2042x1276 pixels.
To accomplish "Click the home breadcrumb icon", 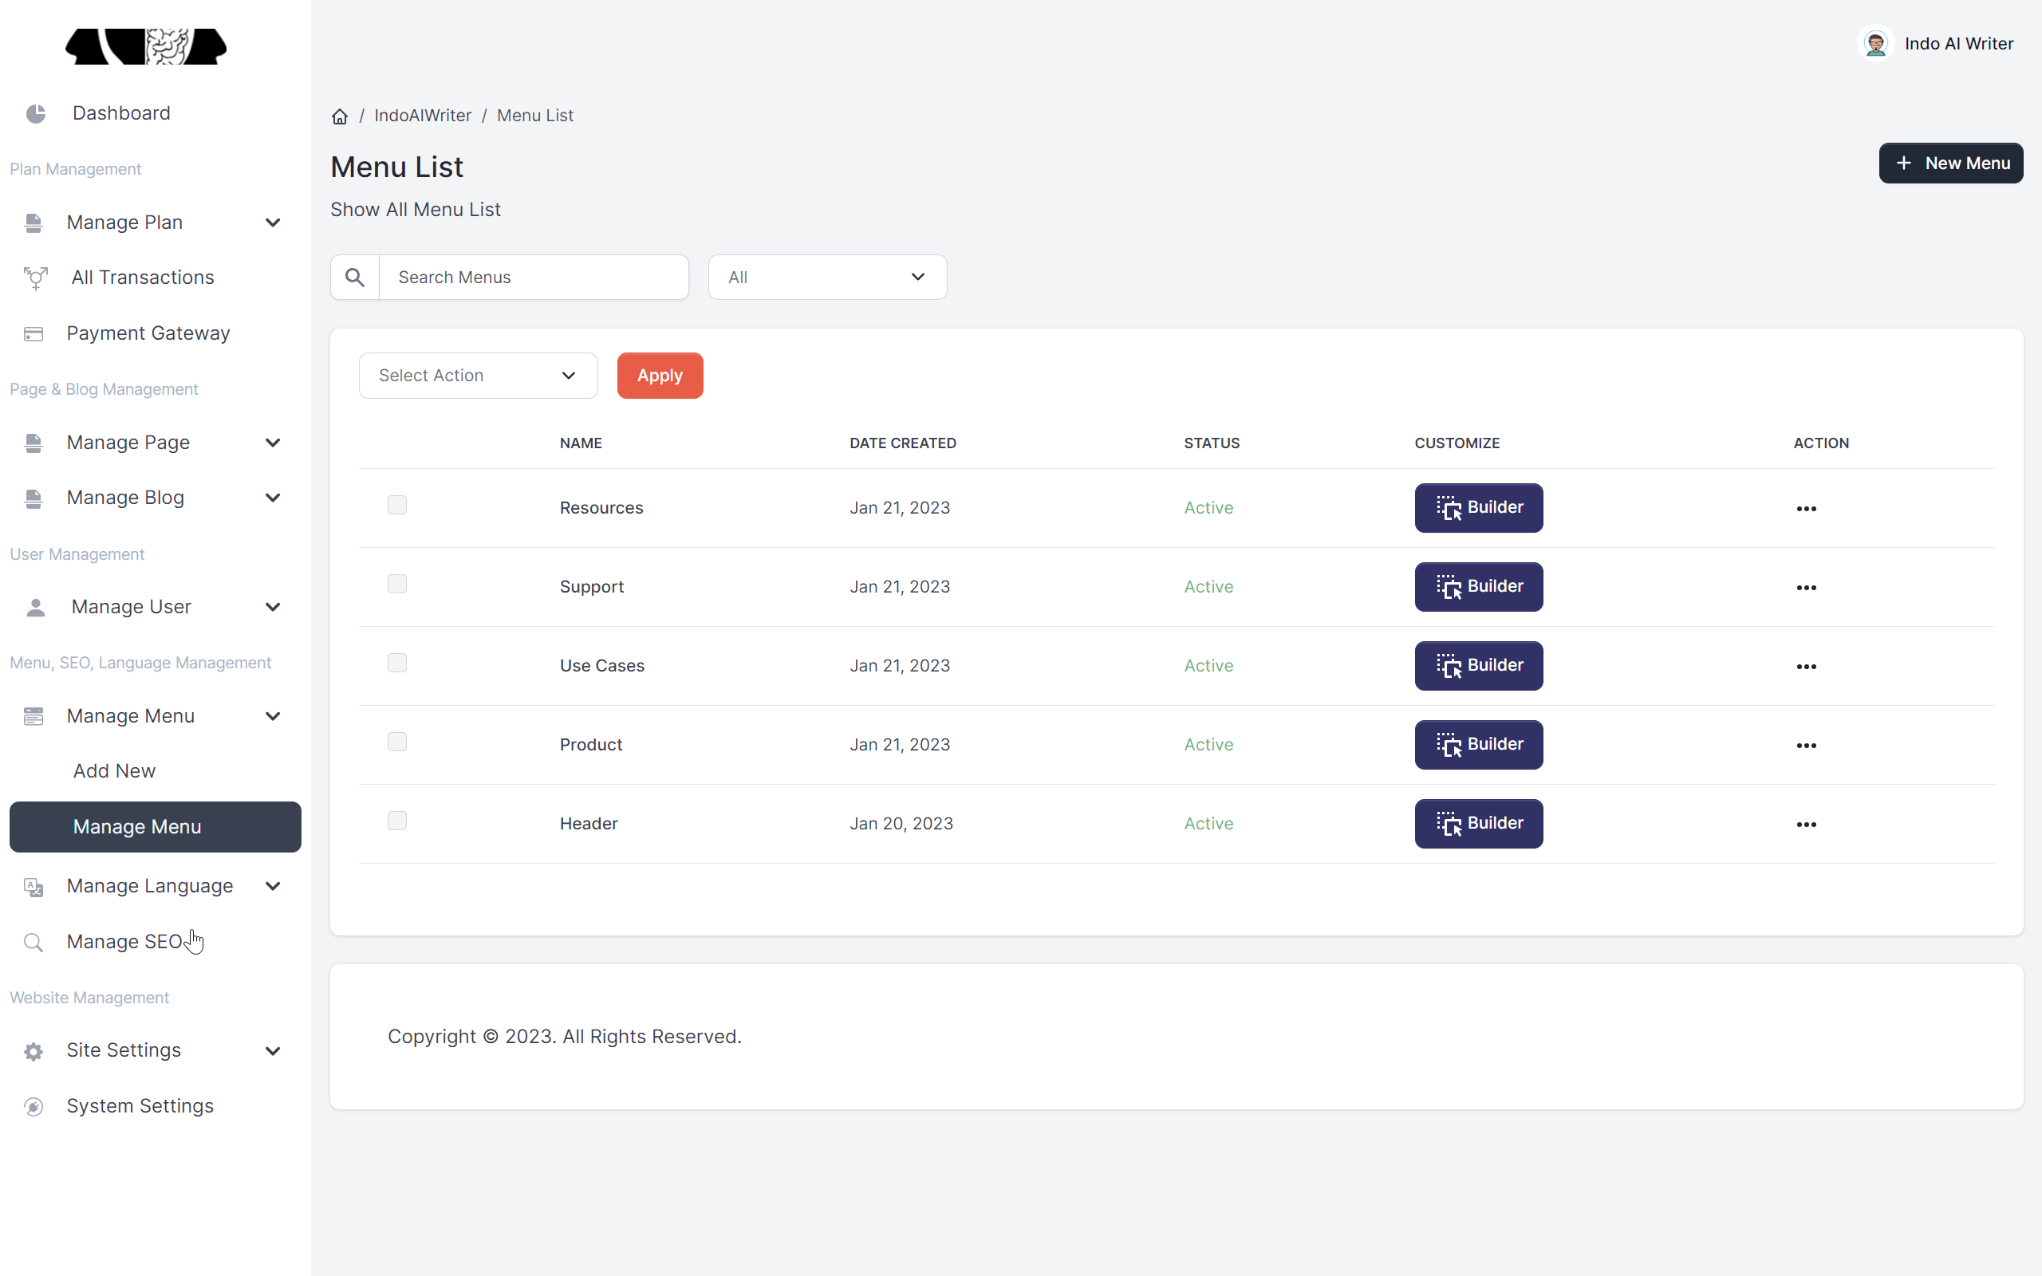I will pyautogui.click(x=339, y=116).
